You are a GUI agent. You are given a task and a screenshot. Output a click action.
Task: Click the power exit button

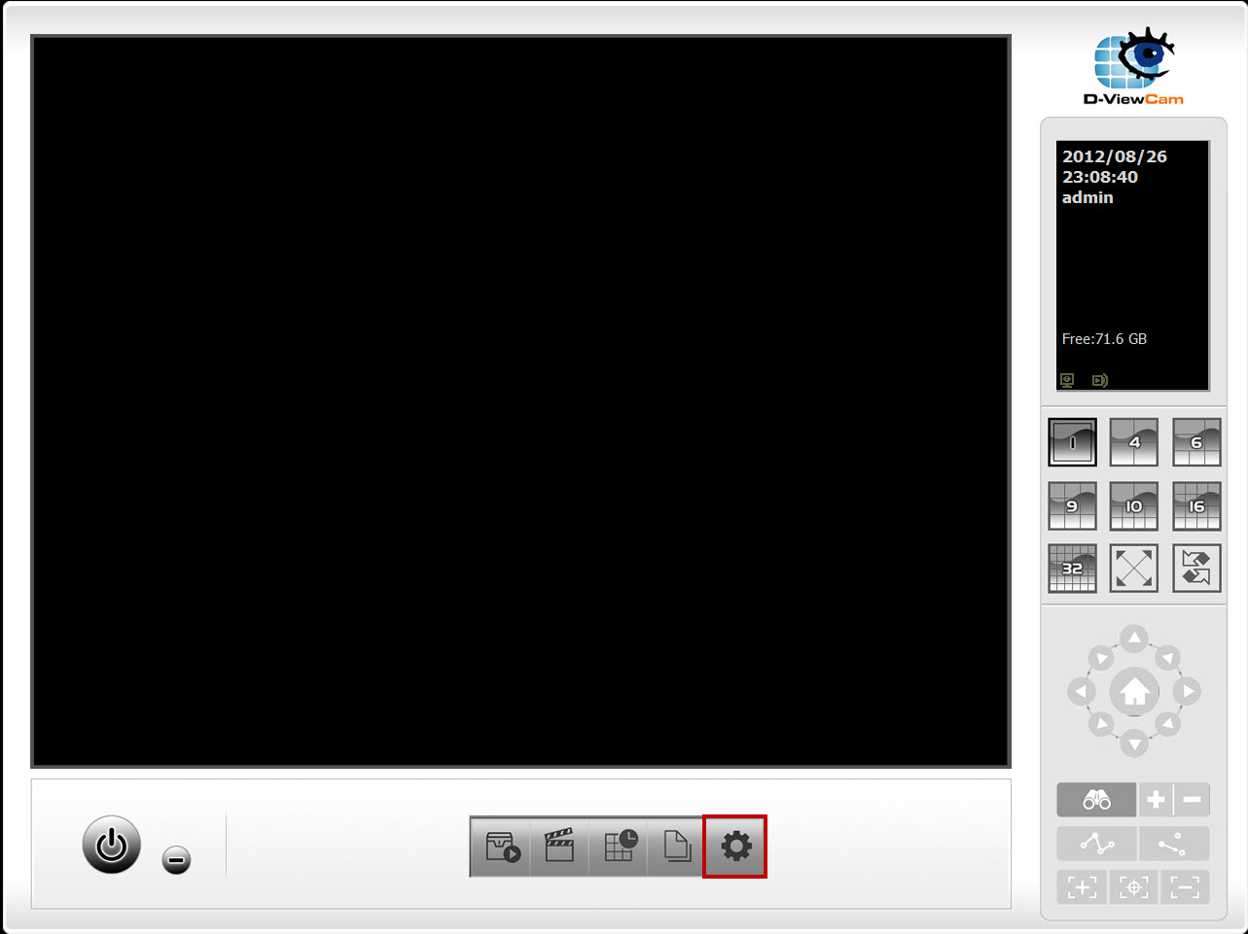pyautogui.click(x=112, y=845)
